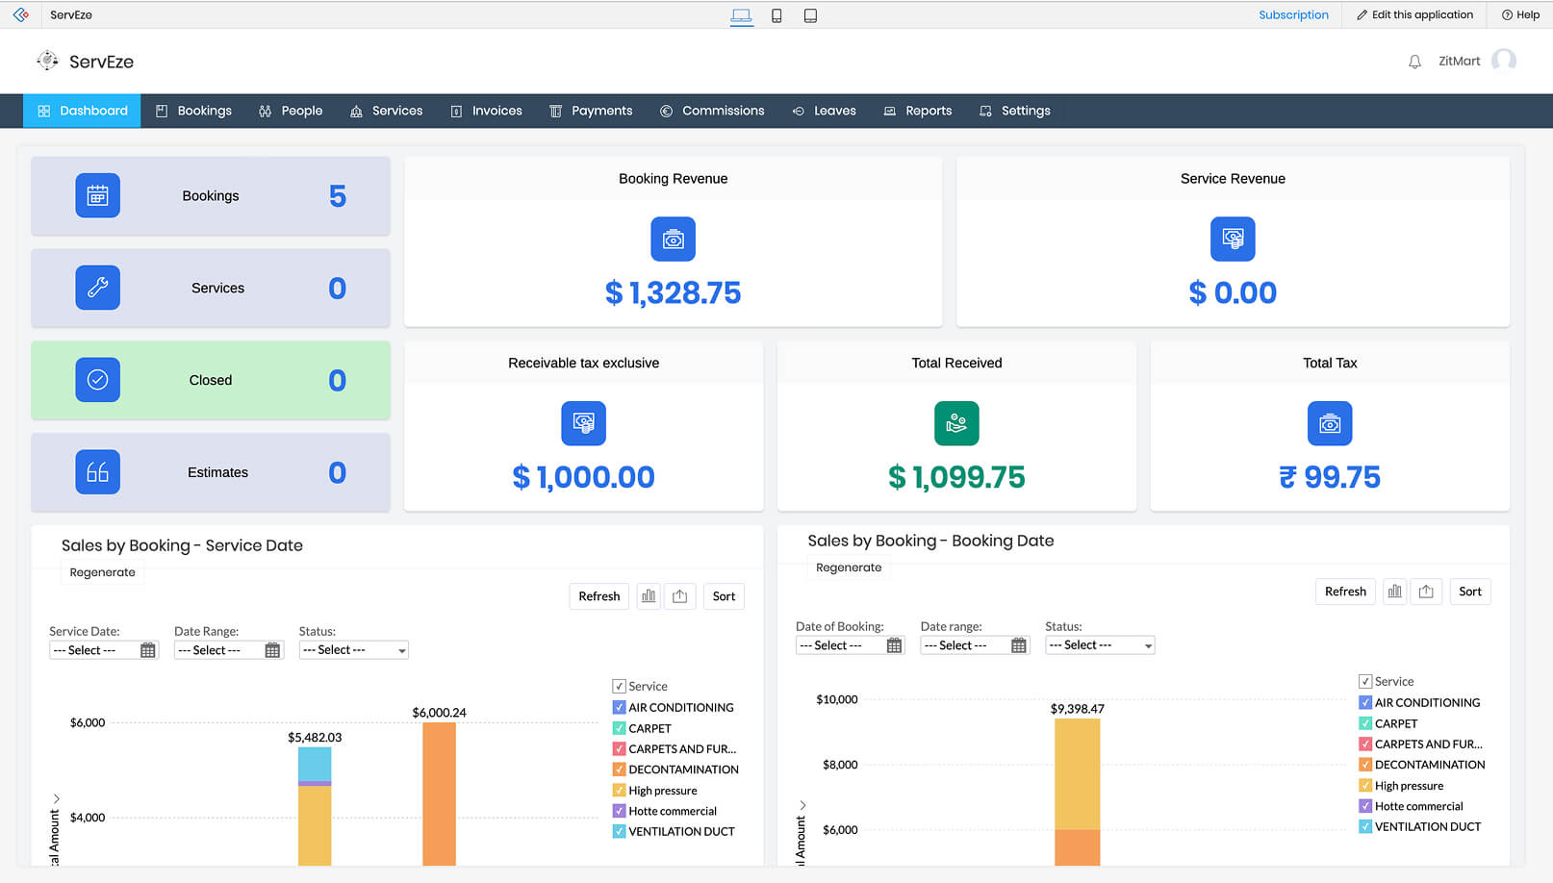Toggle DECONTAMINATION checkbox in Booking Date legend
The height and width of the screenshot is (883, 1553).
[x=1364, y=765]
